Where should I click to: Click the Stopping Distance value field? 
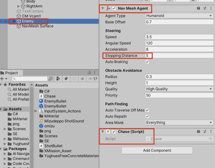pos(179,56)
